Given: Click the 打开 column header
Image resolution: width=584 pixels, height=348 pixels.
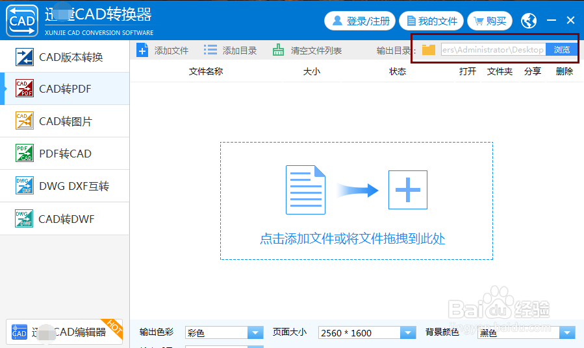Looking at the screenshot, I should tap(468, 71).
